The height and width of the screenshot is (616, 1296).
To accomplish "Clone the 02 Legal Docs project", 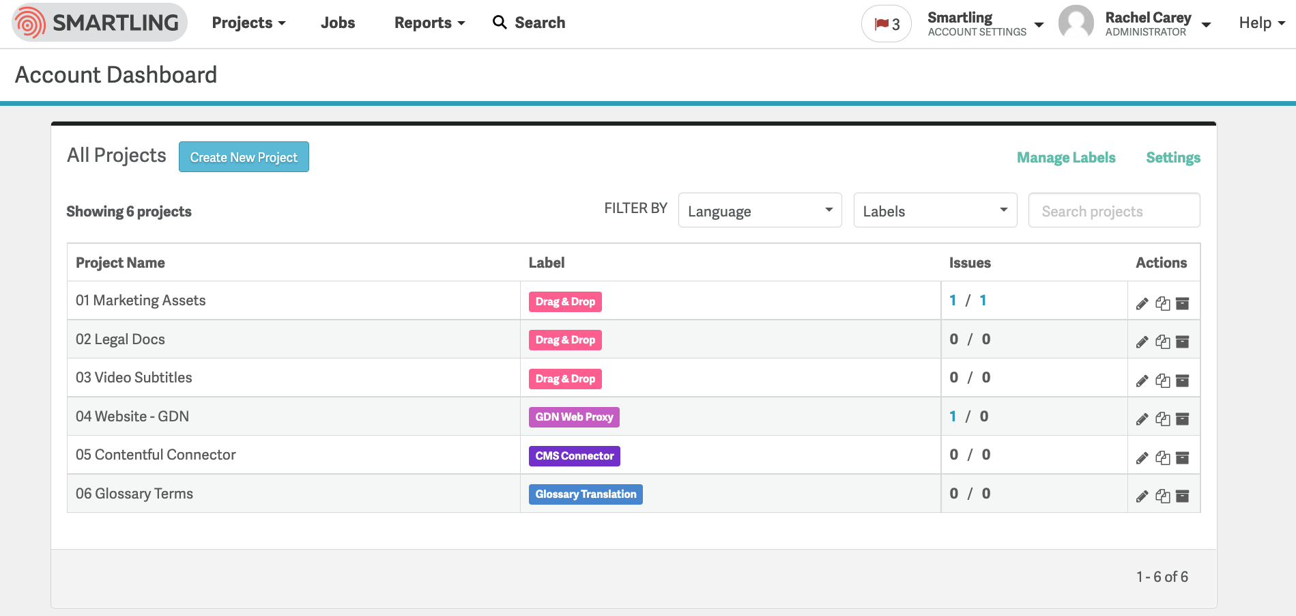I will (x=1164, y=341).
